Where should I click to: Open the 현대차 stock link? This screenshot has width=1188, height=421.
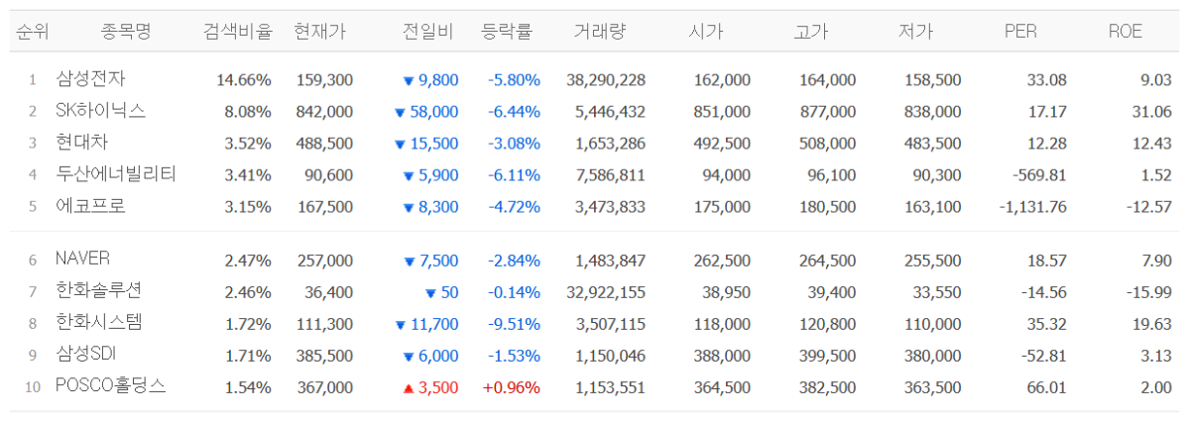(x=82, y=143)
